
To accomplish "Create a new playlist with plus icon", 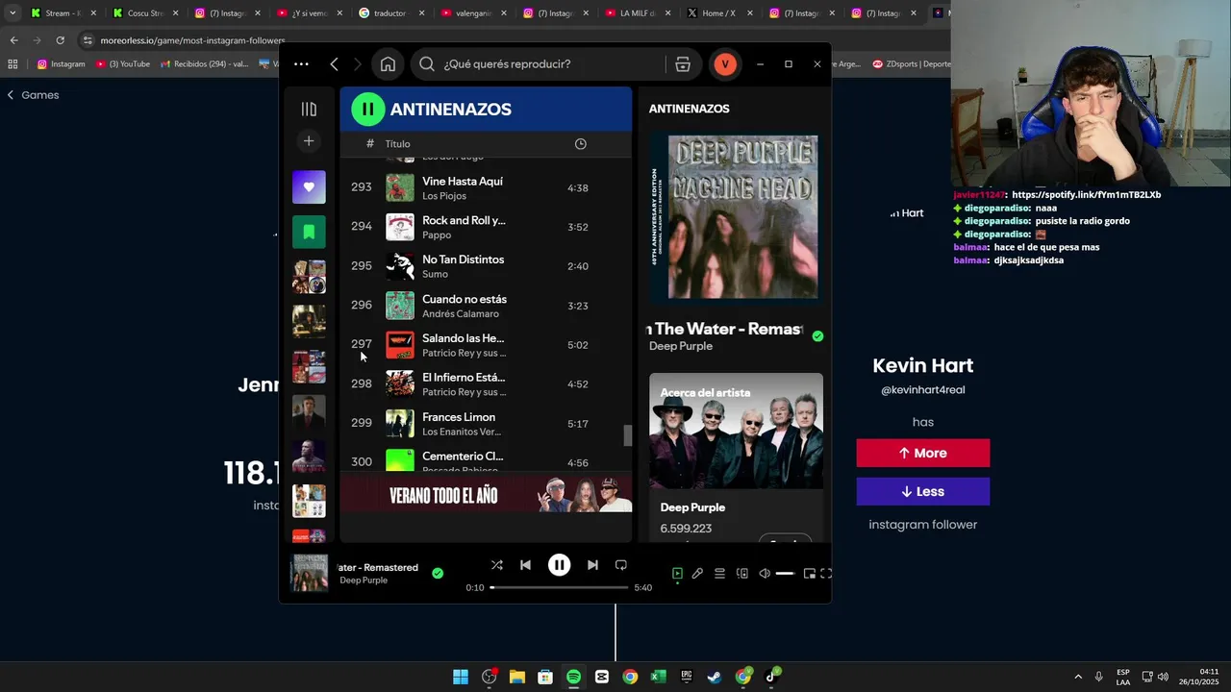I will (x=309, y=141).
